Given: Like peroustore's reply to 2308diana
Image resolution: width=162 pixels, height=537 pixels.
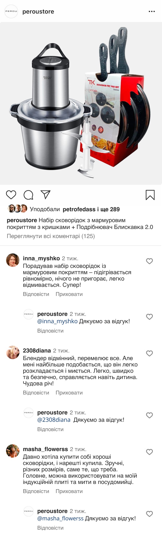Looking at the screenshot, I should pos(149,415).
